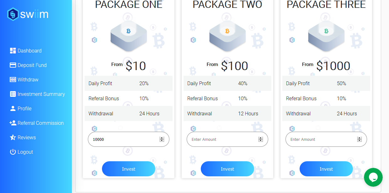The height and width of the screenshot is (193, 389).
Task: Click the Deposit Fund card icon
Action: pyautogui.click(x=13, y=65)
